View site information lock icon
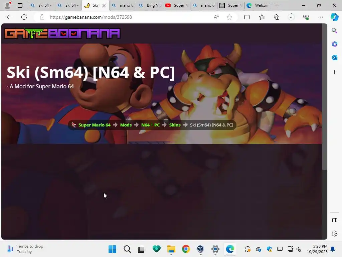The width and height of the screenshot is (342, 257). tap(42, 17)
